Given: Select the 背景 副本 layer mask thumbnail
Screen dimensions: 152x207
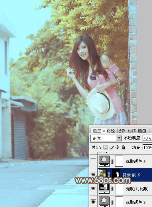Looking at the screenshot, I should click(116, 175).
